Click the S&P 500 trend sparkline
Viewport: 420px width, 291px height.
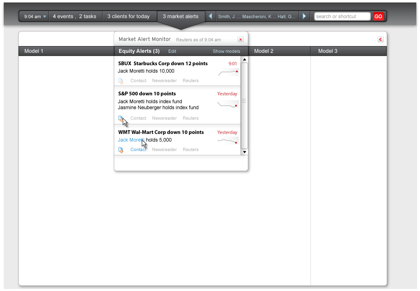[x=228, y=105]
